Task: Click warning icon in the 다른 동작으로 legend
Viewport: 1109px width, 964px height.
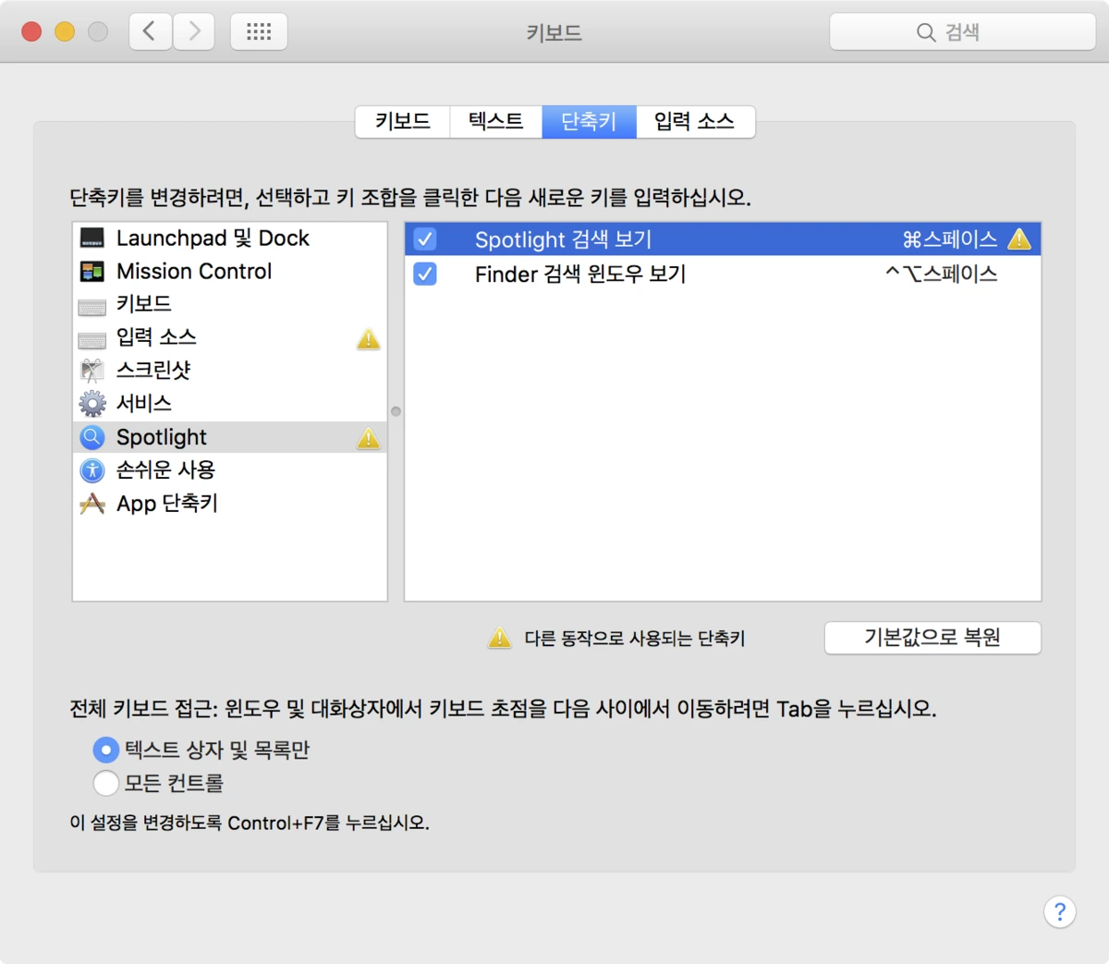Action: click(499, 638)
